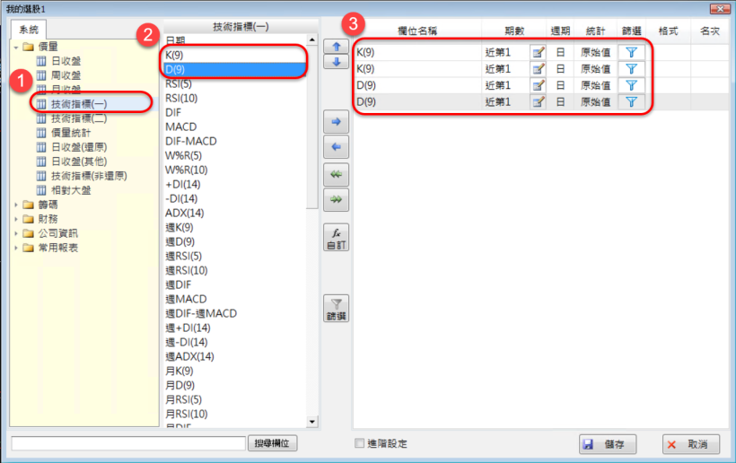
Task: Collapse the 價量 folder
Action: (17, 47)
